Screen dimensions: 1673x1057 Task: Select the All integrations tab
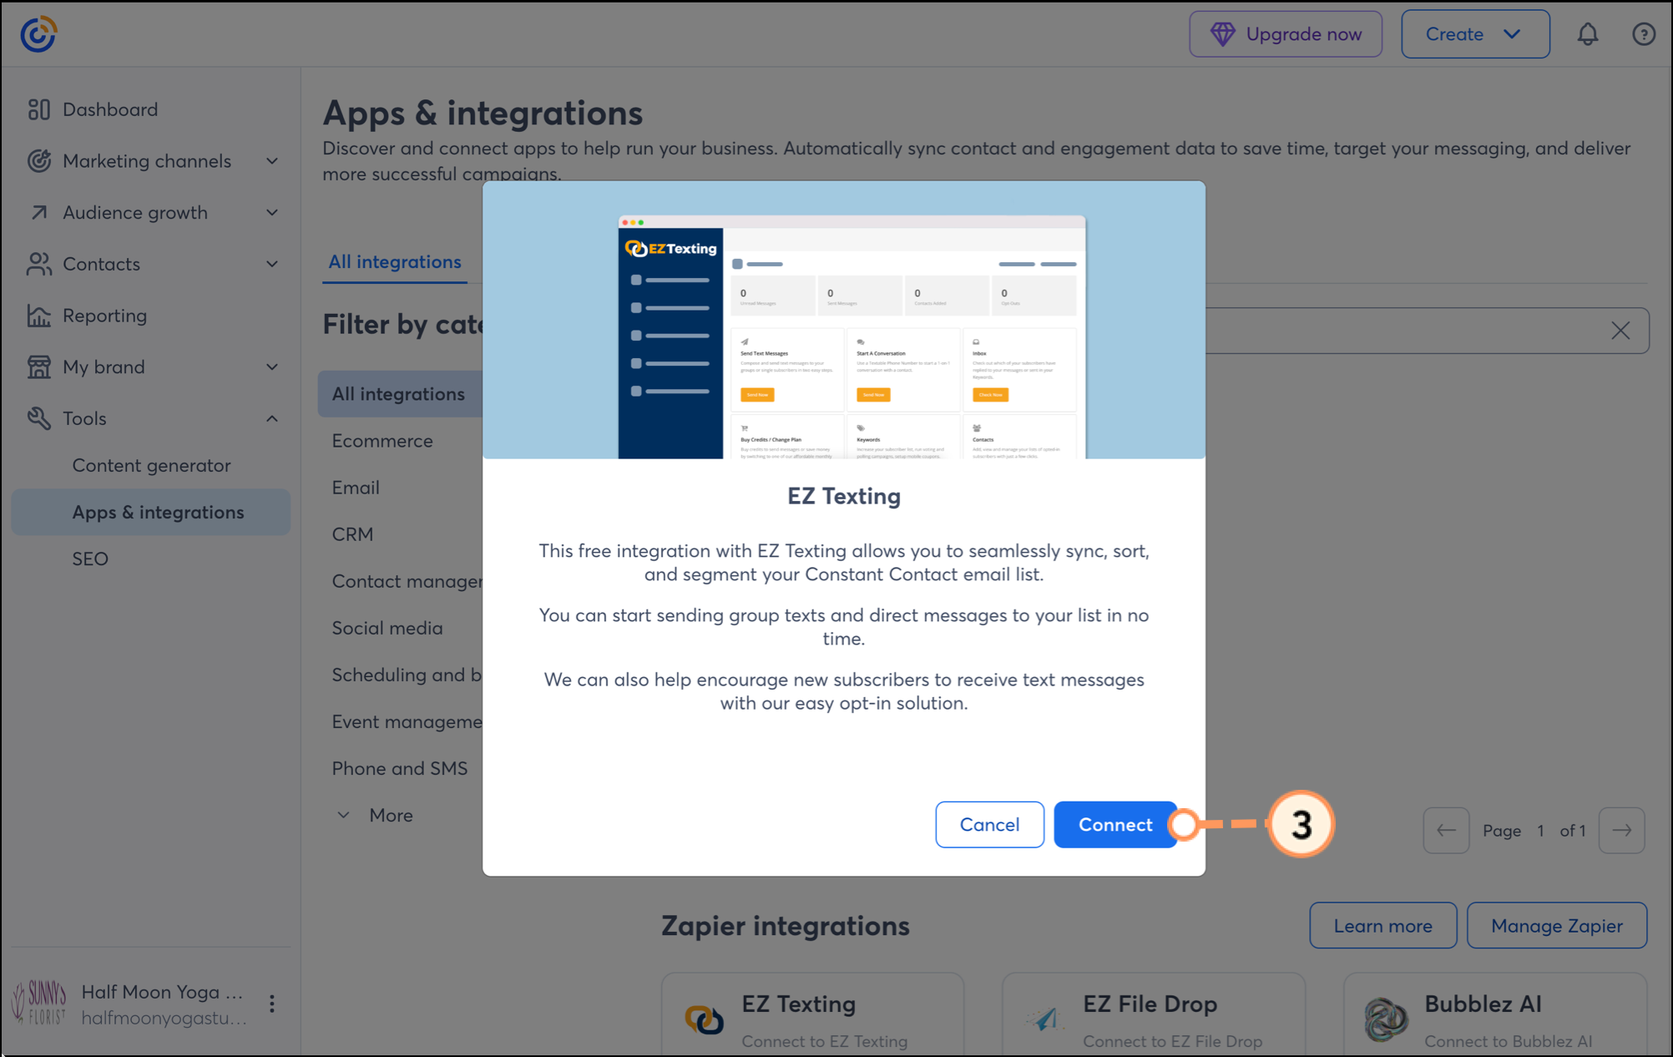[x=395, y=261]
